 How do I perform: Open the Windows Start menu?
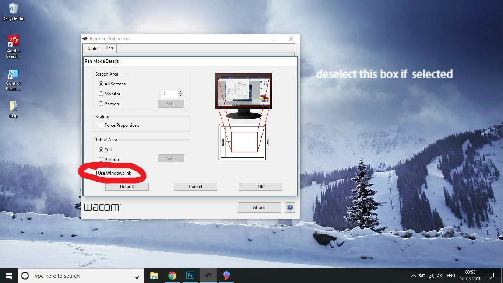click(9, 276)
